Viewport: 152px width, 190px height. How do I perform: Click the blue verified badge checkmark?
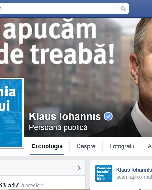coord(108,116)
